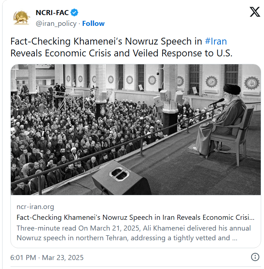Click the 'Three-minute read' description line
The image size is (264, 269).
[x=133, y=228]
